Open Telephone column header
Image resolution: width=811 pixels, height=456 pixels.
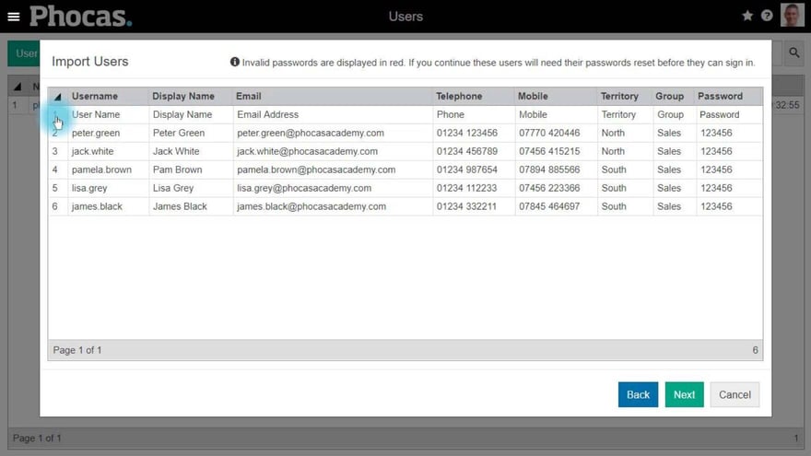coord(459,96)
